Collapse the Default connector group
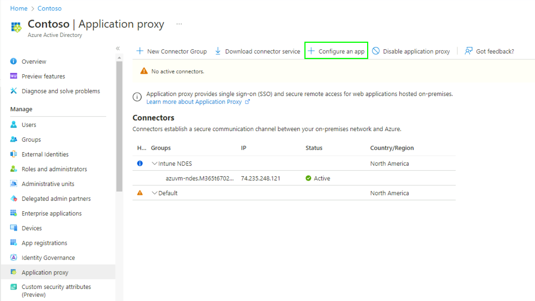The height and width of the screenshot is (301, 535). 155,193
